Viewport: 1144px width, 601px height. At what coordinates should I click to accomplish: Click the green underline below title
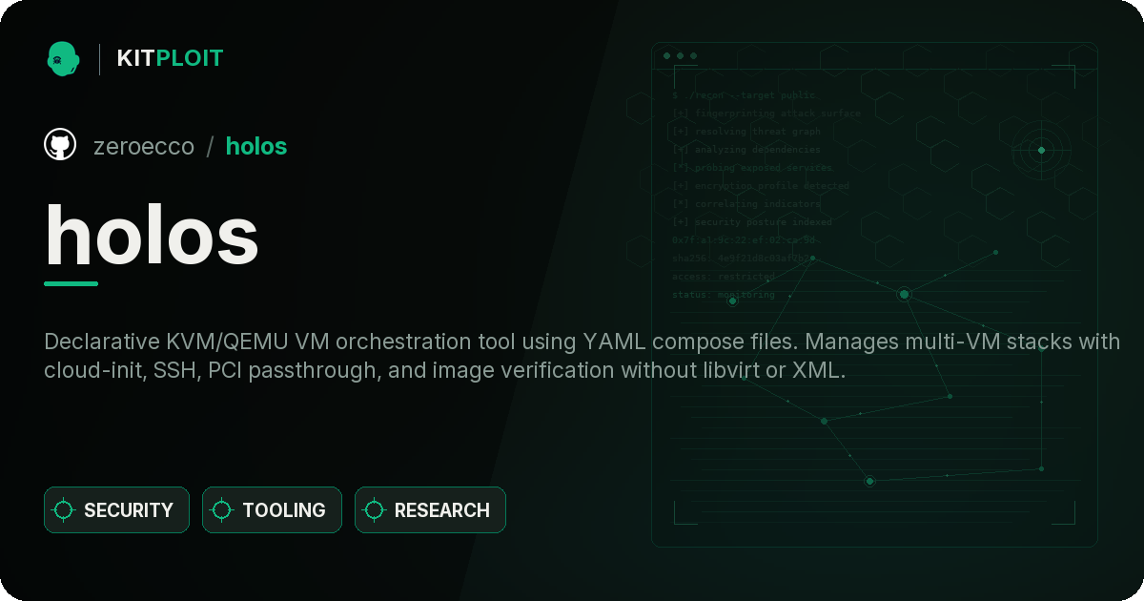tap(71, 283)
